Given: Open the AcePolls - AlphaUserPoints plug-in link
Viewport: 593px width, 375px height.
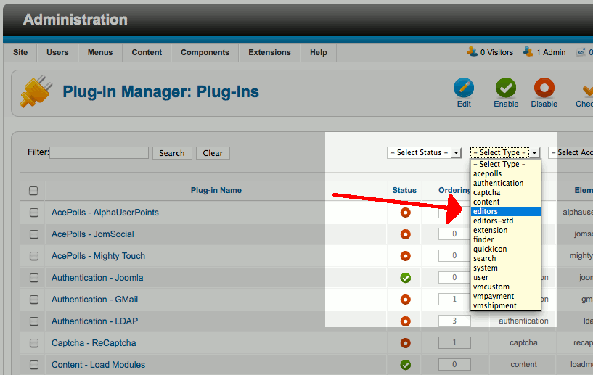Looking at the screenshot, I should coord(105,213).
